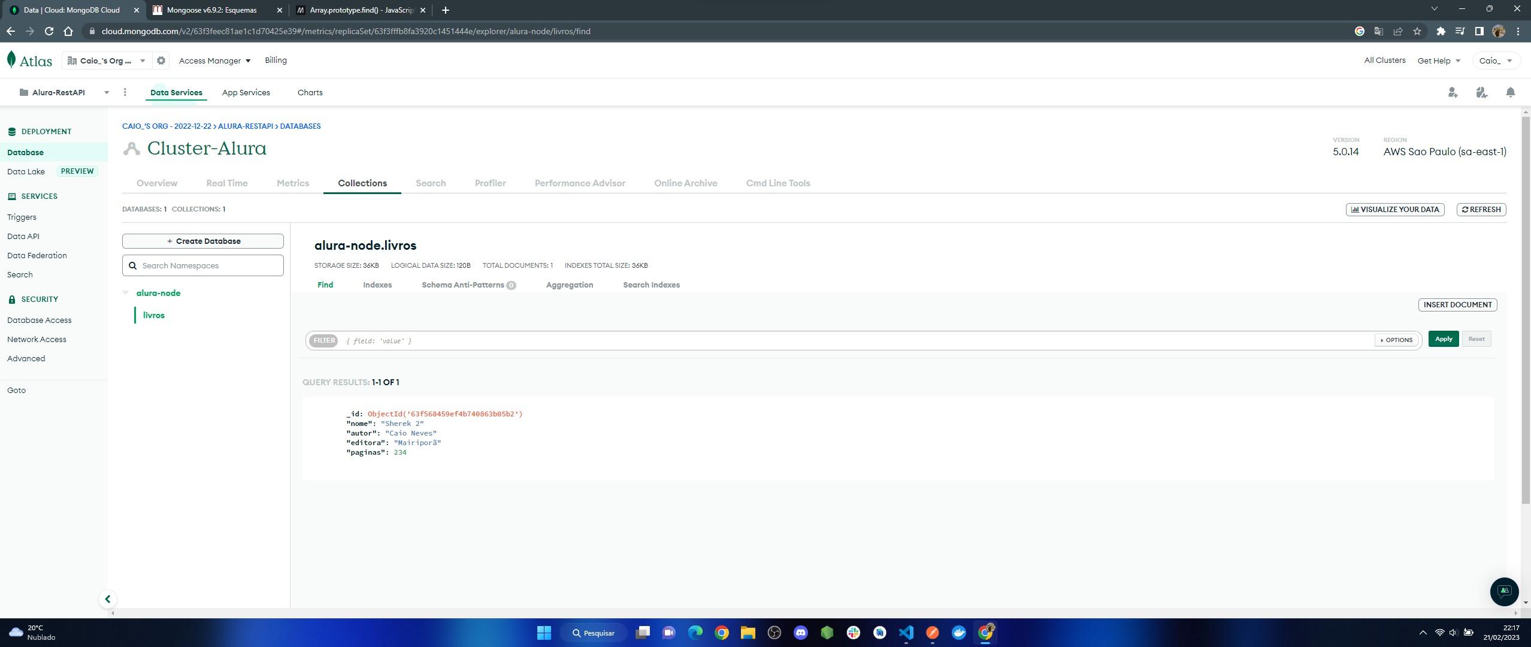Open Performance Advisor tab
The width and height of the screenshot is (1531, 647).
pyautogui.click(x=580, y=183)
